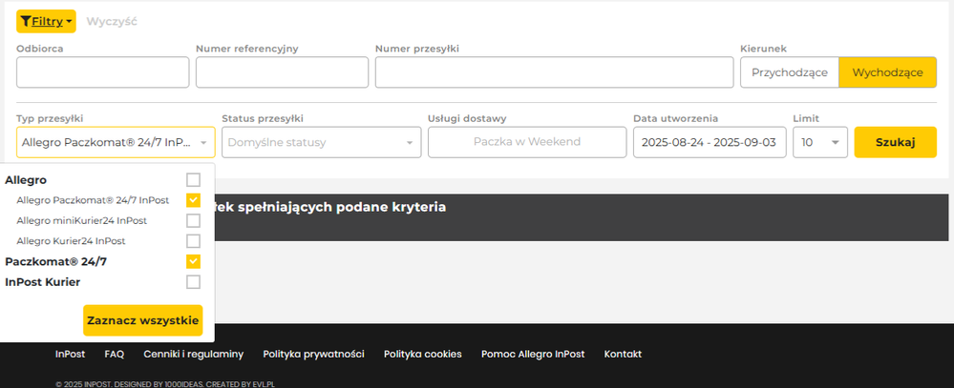The width and height of the screenshot is (954, 388).
Task: Select Wychodzące direction
Action: coord(888,72)
